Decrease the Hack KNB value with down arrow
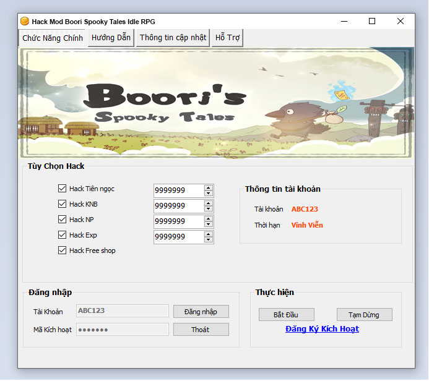429x381 pixels. pyautogui.click(x=209, y=209)
